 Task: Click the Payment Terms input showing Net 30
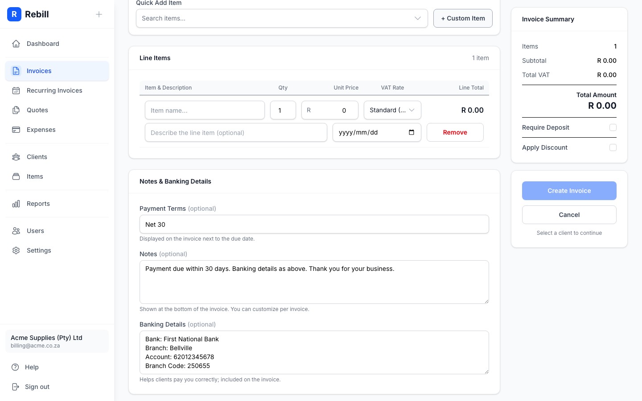coord(314,224)
